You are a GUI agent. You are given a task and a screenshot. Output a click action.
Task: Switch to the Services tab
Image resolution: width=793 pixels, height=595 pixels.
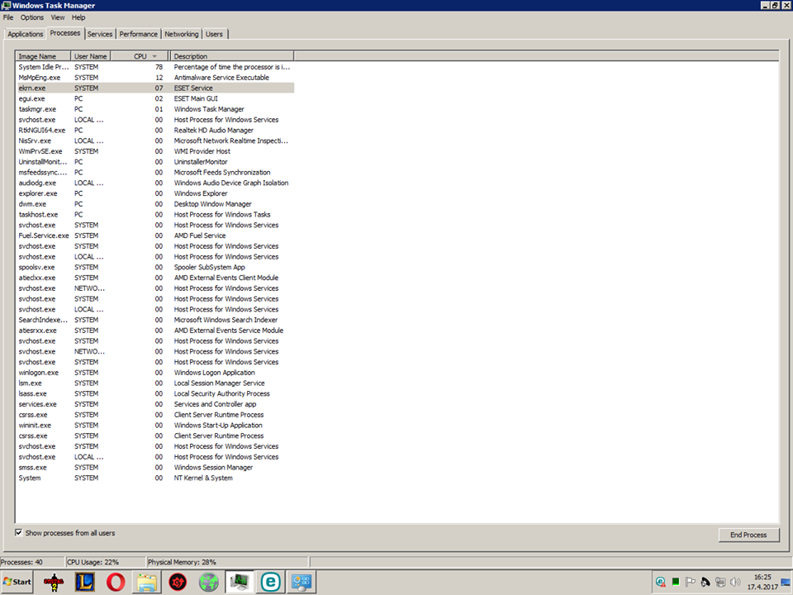(100, 34)
